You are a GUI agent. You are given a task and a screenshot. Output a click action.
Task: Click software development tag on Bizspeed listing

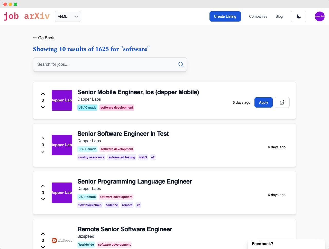pos(114,245)
